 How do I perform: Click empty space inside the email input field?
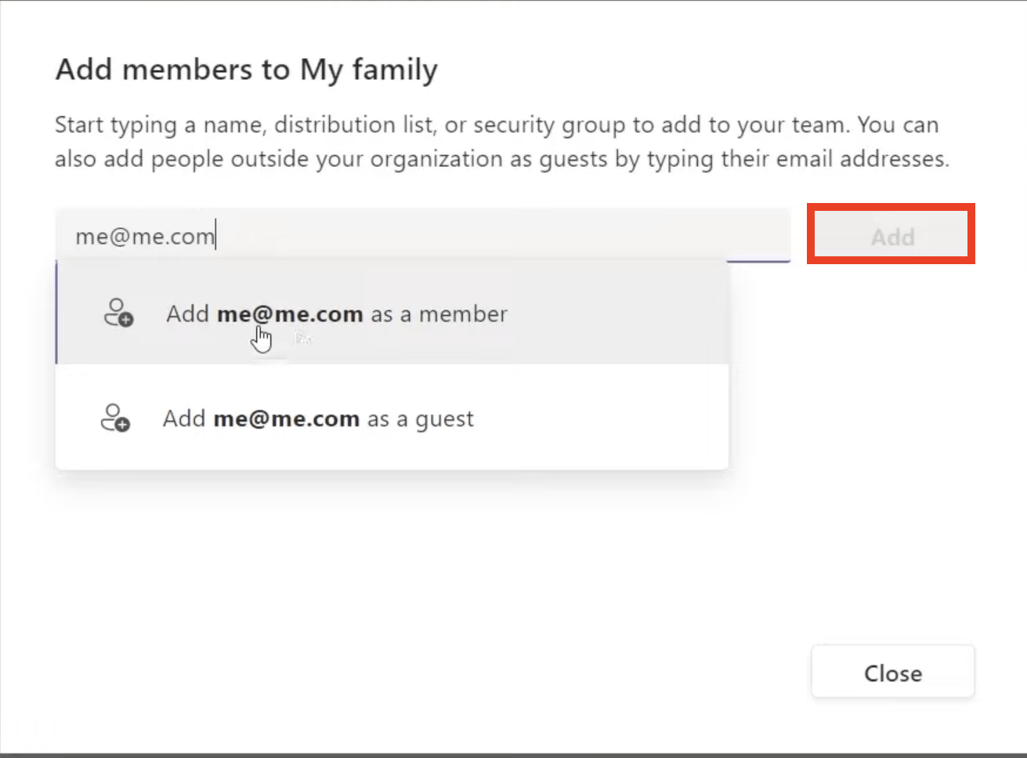(x=501, y=235)
